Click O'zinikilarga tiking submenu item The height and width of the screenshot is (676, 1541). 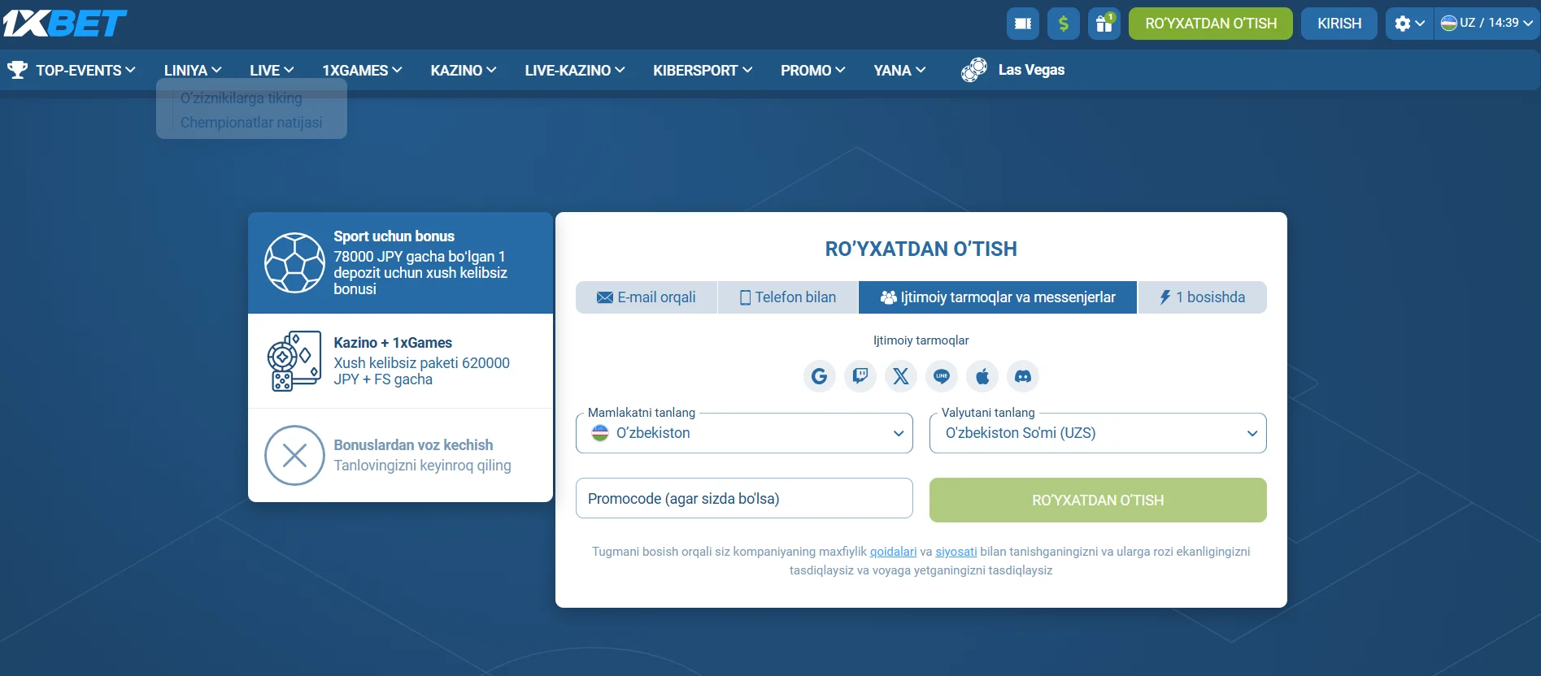[242, 98]
